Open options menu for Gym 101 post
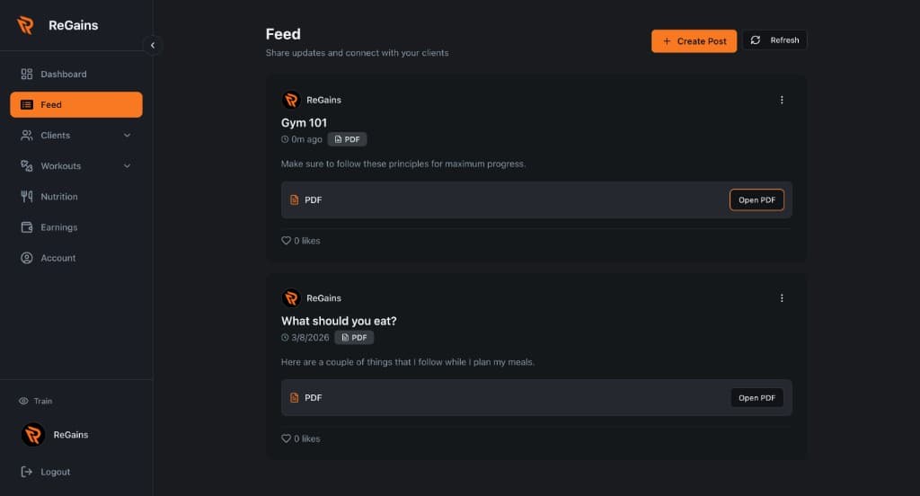This screenshot has height=496, width=920. 782,100
